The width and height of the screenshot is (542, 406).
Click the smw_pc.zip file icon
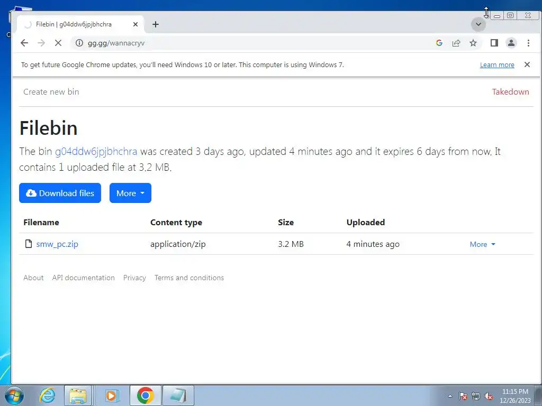pos(29,244)
